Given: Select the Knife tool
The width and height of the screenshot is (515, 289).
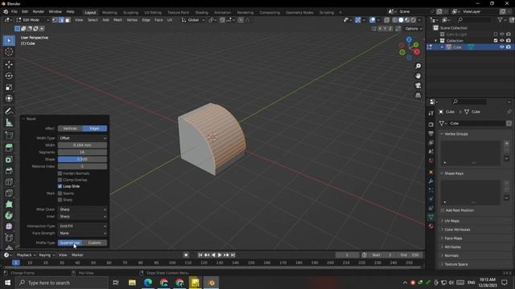Looking at the screenshot, I should click(x=9, y=193).
